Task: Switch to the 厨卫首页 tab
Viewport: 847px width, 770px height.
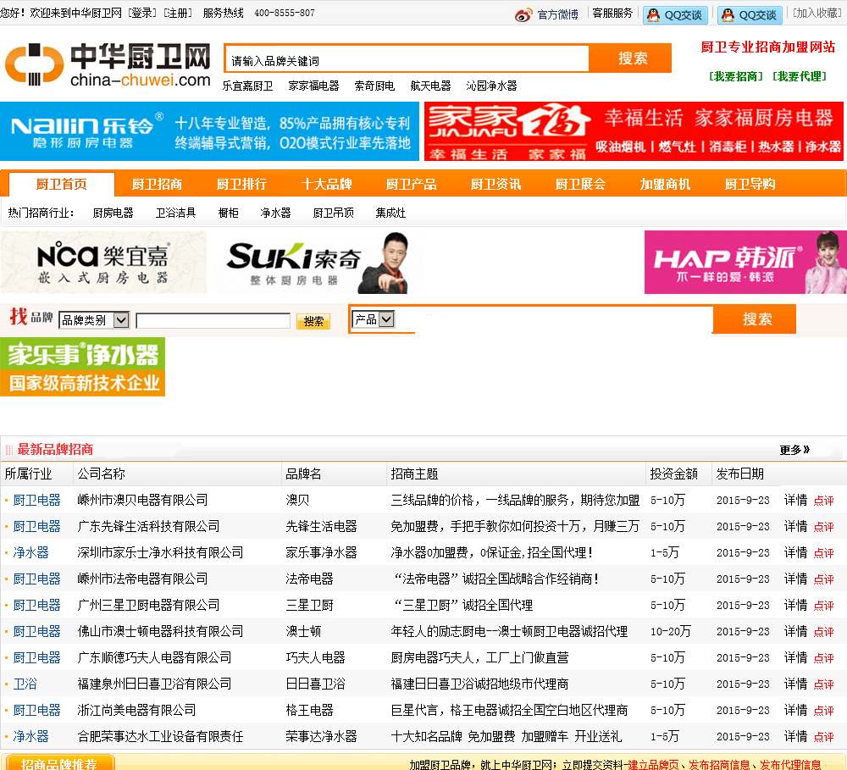Action: (x=62, y=185)
